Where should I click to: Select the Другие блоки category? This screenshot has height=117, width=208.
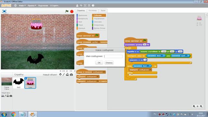click(99, 28)
